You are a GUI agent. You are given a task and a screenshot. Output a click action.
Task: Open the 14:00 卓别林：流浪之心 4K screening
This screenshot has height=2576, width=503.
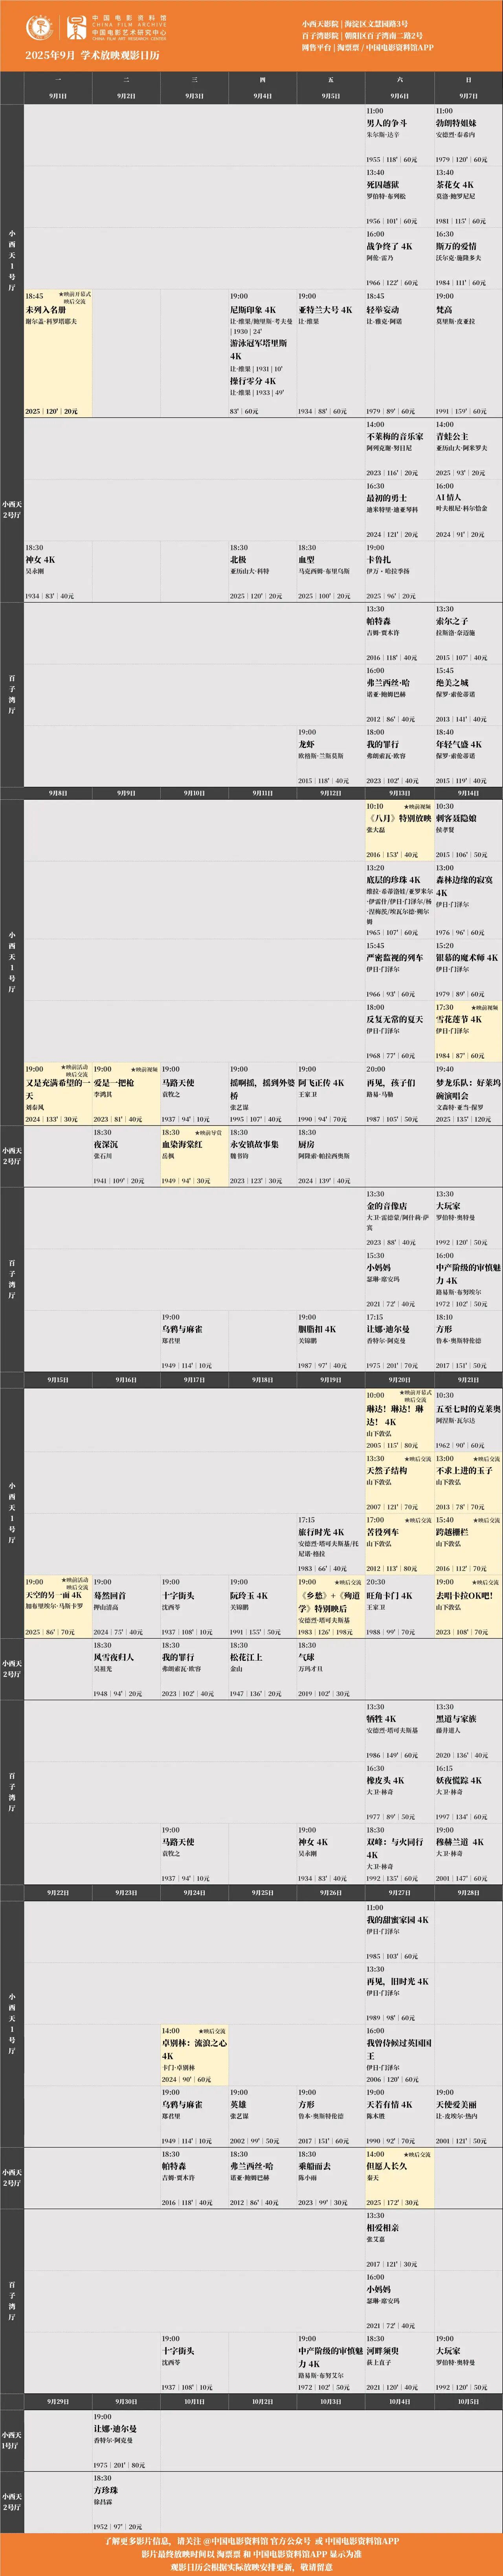coord(194,2055)
